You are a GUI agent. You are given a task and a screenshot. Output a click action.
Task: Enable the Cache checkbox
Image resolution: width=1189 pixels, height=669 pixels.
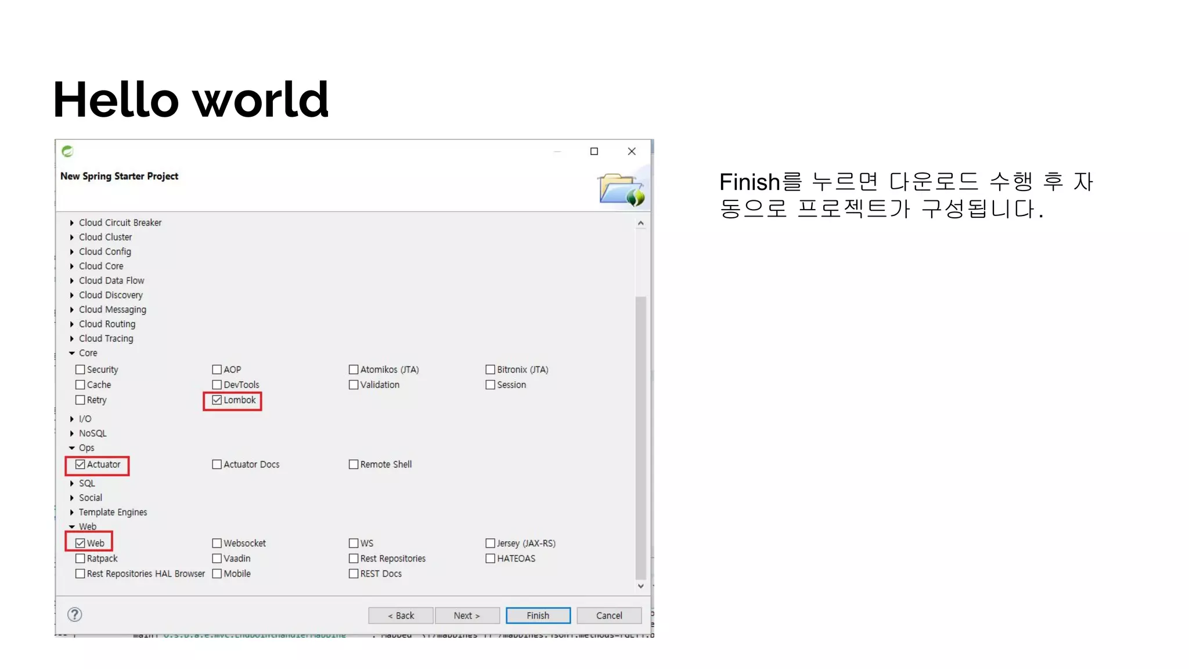pos(80,384)
